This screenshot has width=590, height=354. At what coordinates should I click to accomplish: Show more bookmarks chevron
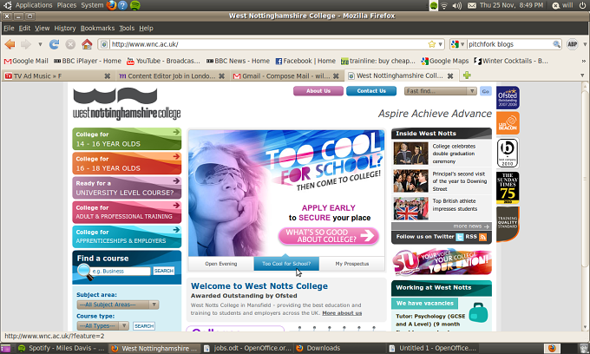584,61
